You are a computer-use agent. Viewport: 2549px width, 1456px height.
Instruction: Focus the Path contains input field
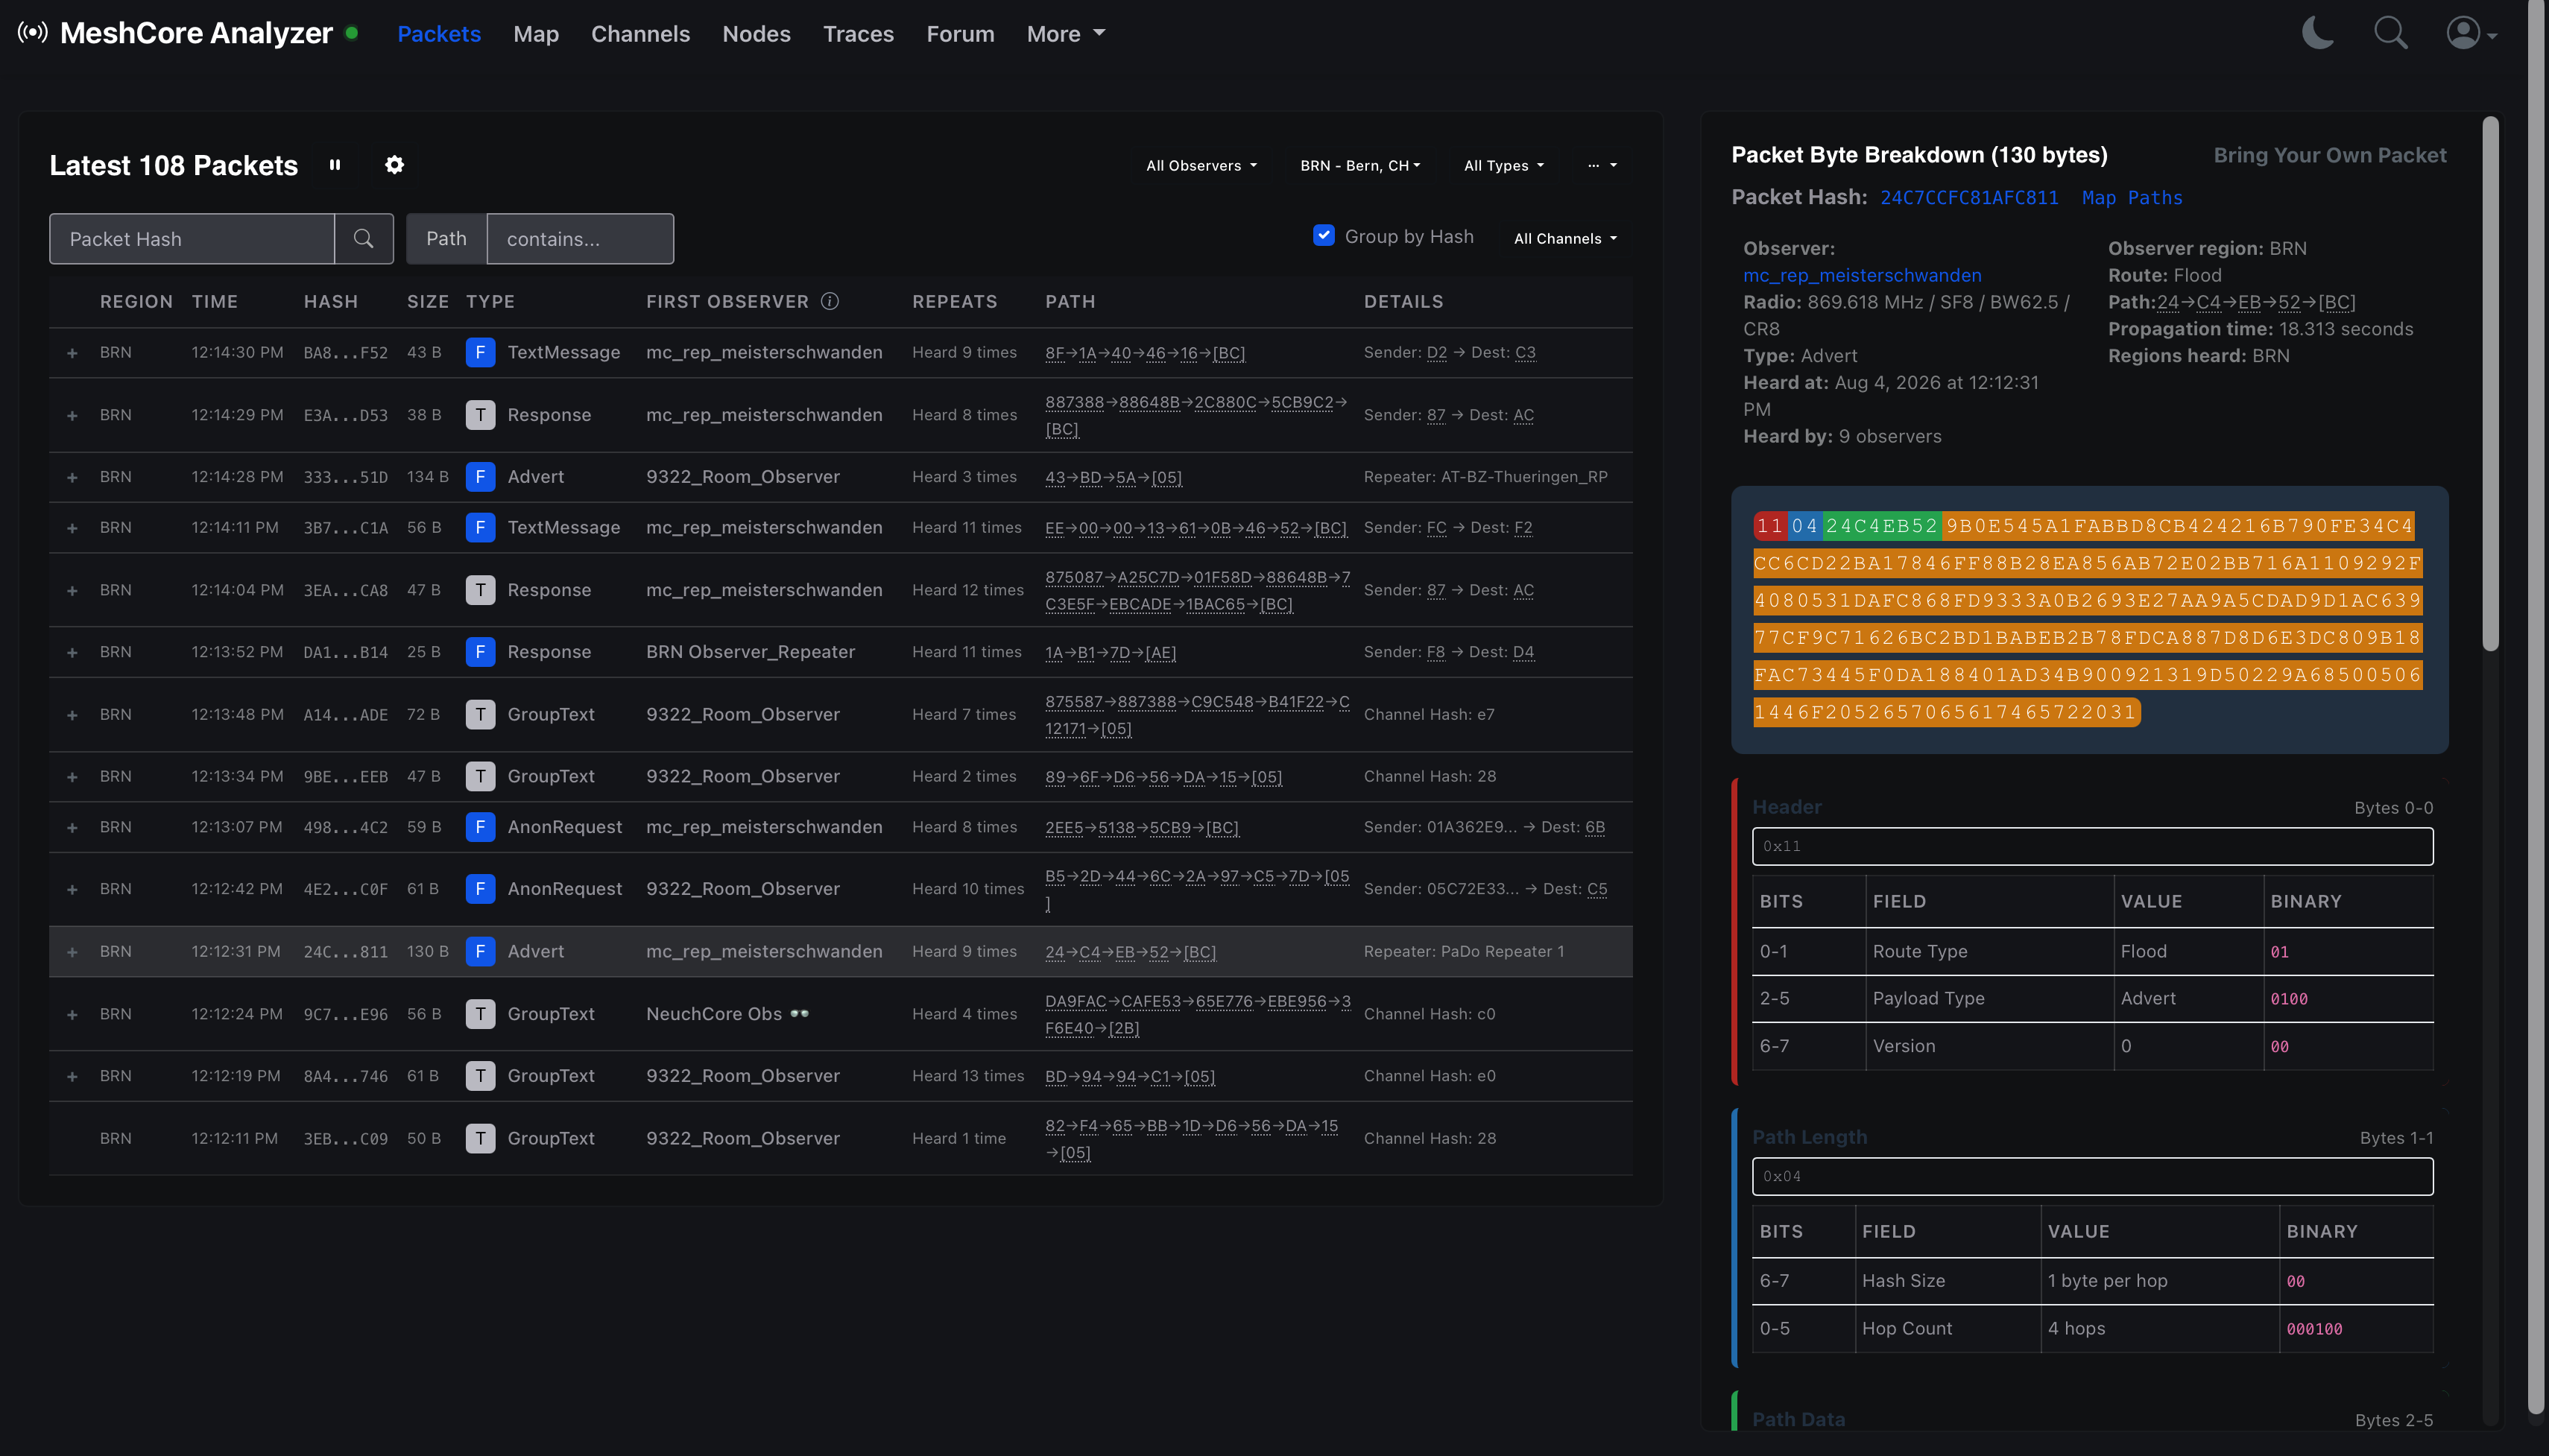pyautogui.click(x=580, y=239)
